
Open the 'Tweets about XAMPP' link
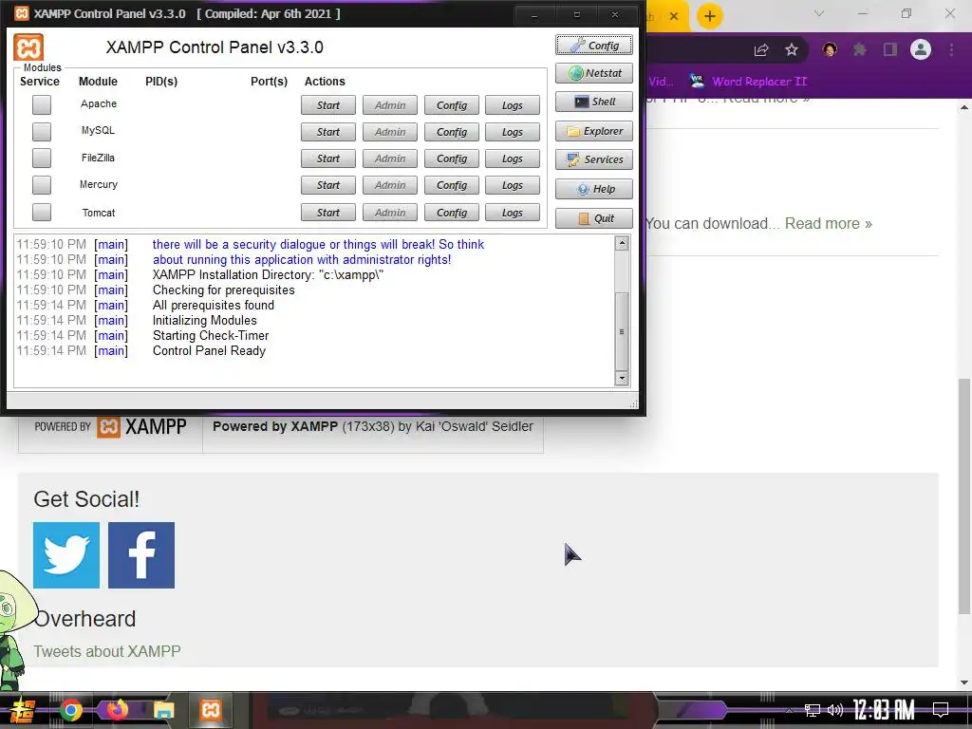(x=107, y=651)
